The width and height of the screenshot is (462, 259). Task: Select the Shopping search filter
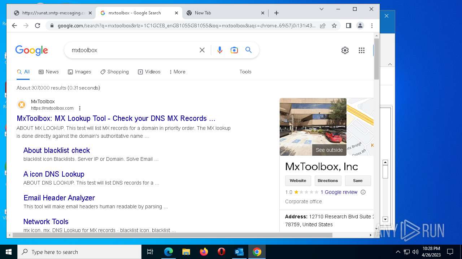114,72
